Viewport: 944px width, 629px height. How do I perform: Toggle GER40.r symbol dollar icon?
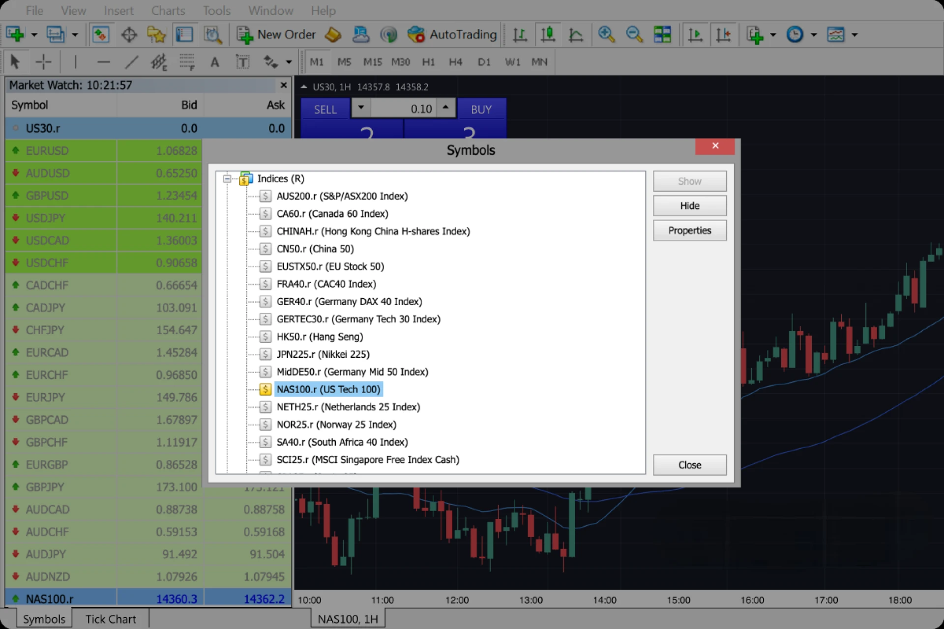[x=265, y=302]
